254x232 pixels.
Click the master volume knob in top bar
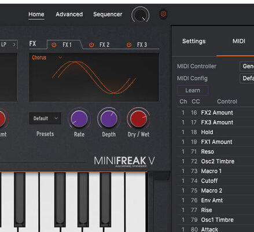tap(141, 15)
